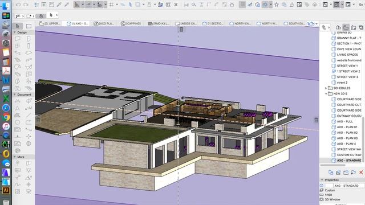Screen dimensions: 365x205
Task: Select the Object tool
Action: (29, 81)
